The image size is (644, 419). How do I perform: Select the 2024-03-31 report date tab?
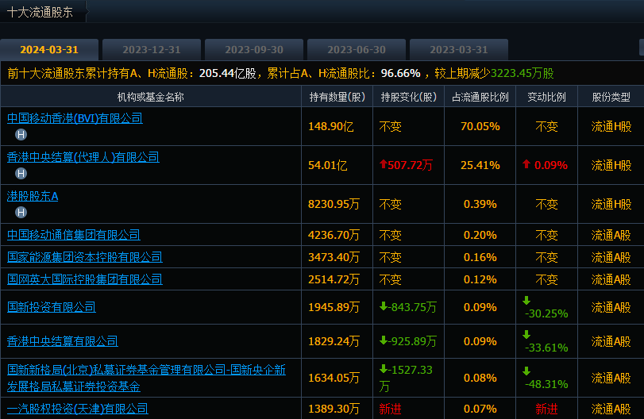pos(49,50)
